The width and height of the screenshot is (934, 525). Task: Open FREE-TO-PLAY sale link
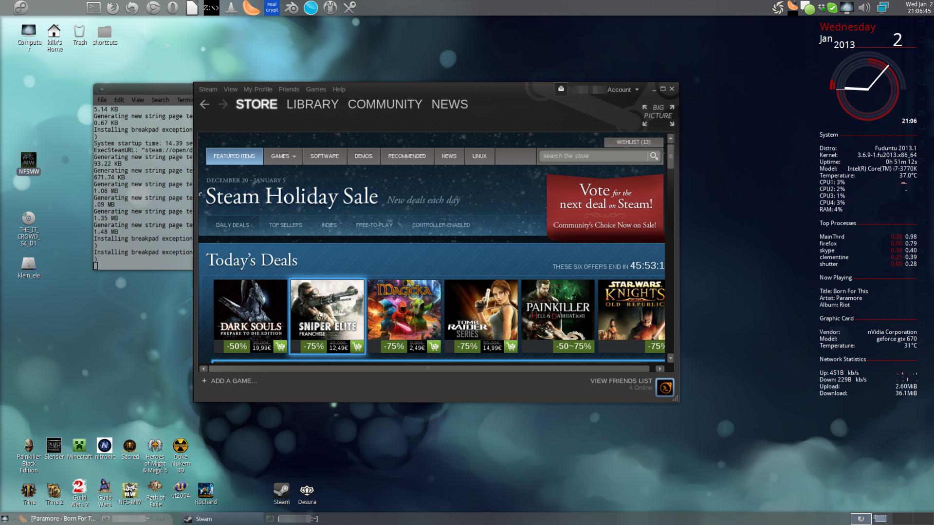tap(374, 225)
